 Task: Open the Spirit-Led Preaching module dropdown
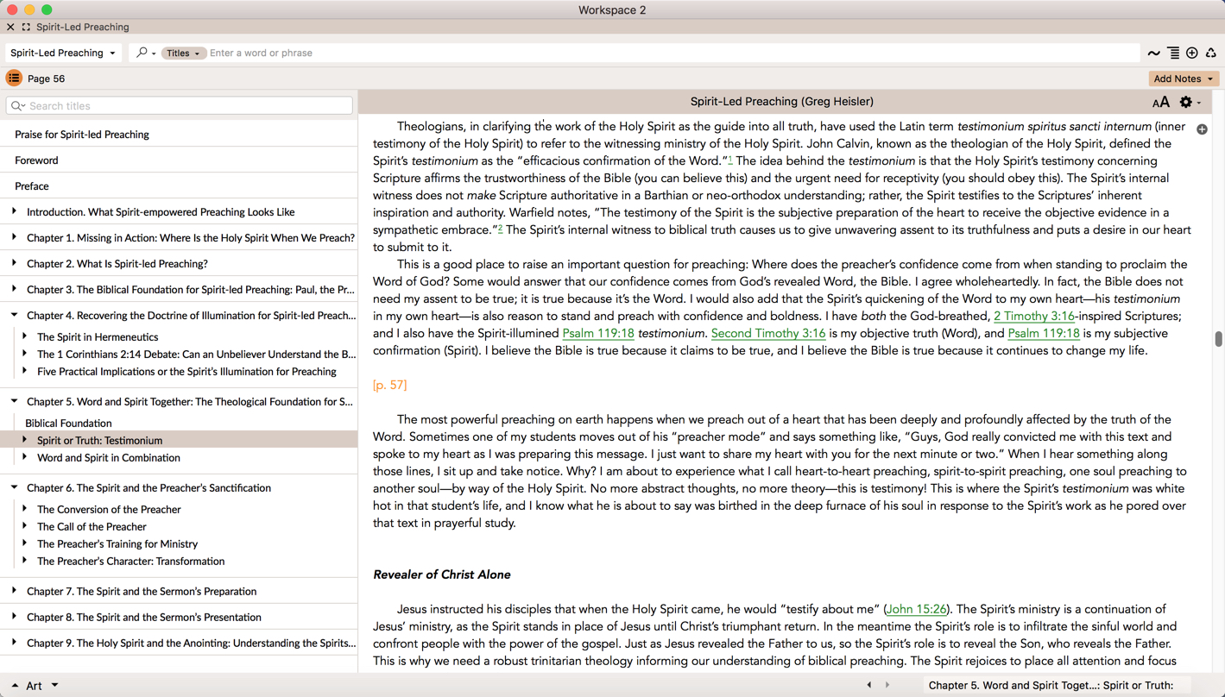click(x=63, y=53)
